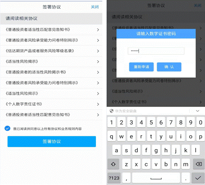The height and width of the screenshot is (185, 205).
Task: Tap the number 5 key
Action: click(151, 123)
